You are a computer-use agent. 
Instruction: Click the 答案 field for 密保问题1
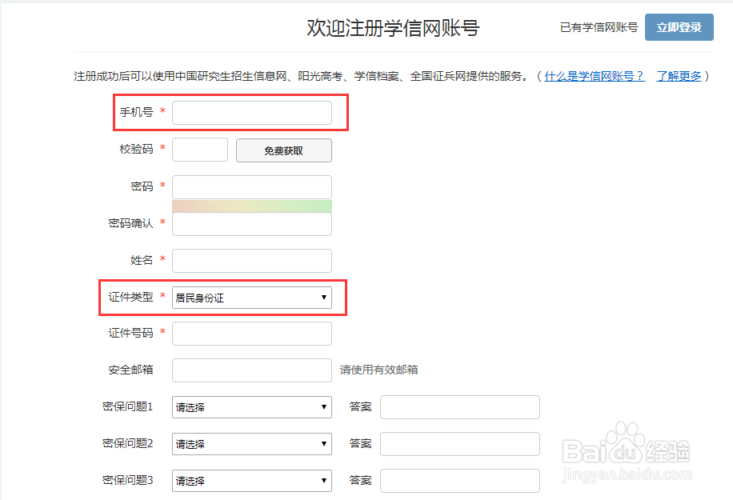coord(460,407)
